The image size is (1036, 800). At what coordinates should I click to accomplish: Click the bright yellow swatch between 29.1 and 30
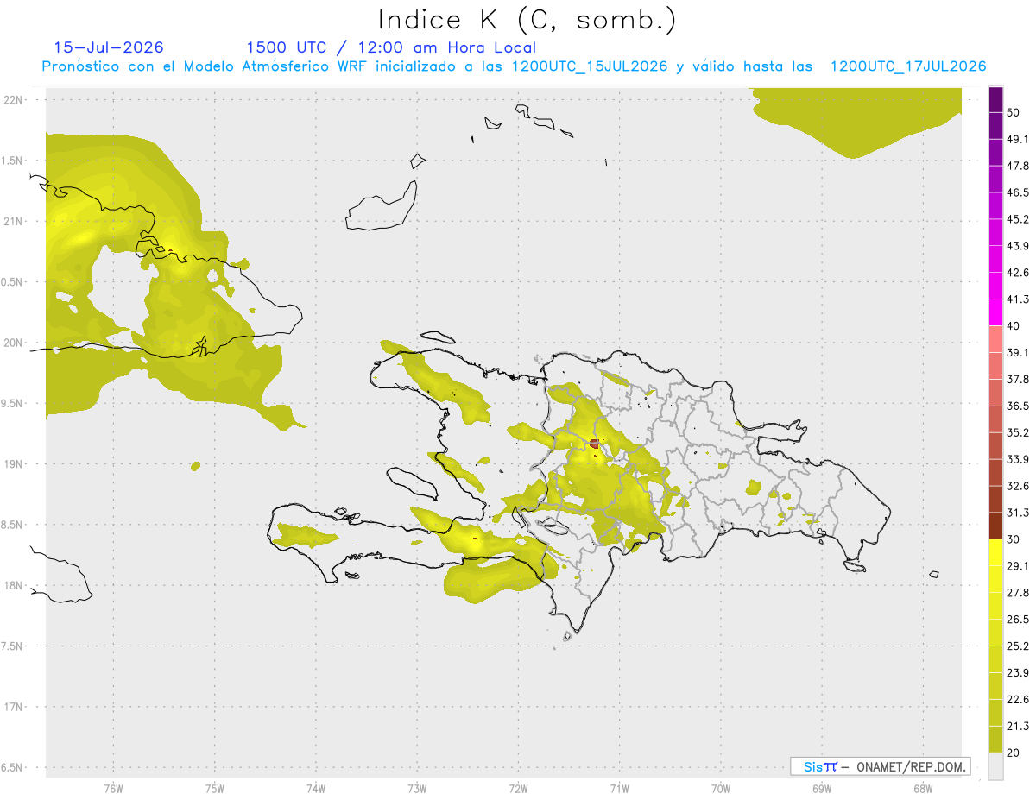pos(996,552)
